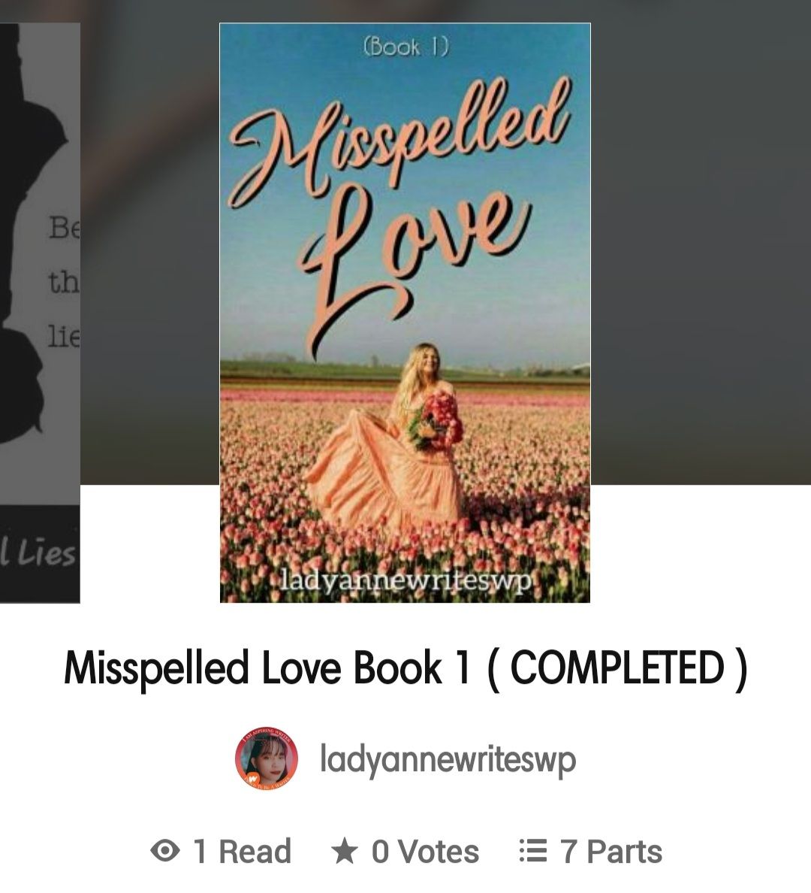Switch to the partly visible Lies cover
811x893 pixels.
pyautogui.click(x=40, y=313)
